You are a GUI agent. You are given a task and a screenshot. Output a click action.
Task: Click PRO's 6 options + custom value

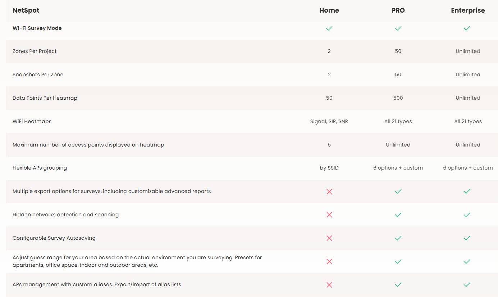[x=398, y=168]
